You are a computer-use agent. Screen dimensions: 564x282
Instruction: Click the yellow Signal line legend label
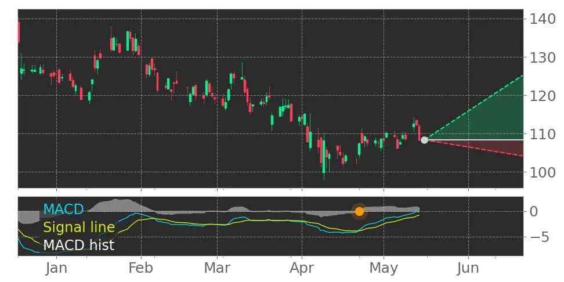pyautogui.click(x=79, y=227)
